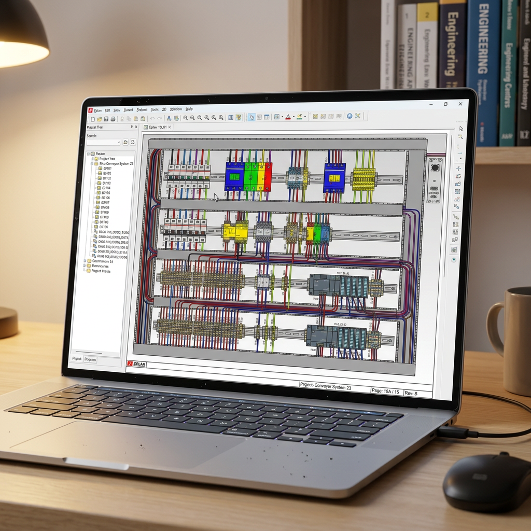Select the first page item under Conveyor System 23
Viewport: 531px width, 531px height.
[105, 169]
